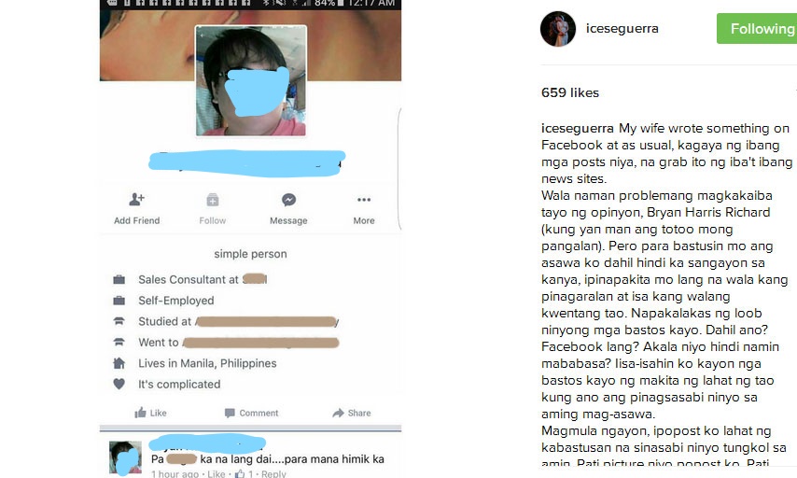Open the iceseguerra profile avatar

point(557,29)
